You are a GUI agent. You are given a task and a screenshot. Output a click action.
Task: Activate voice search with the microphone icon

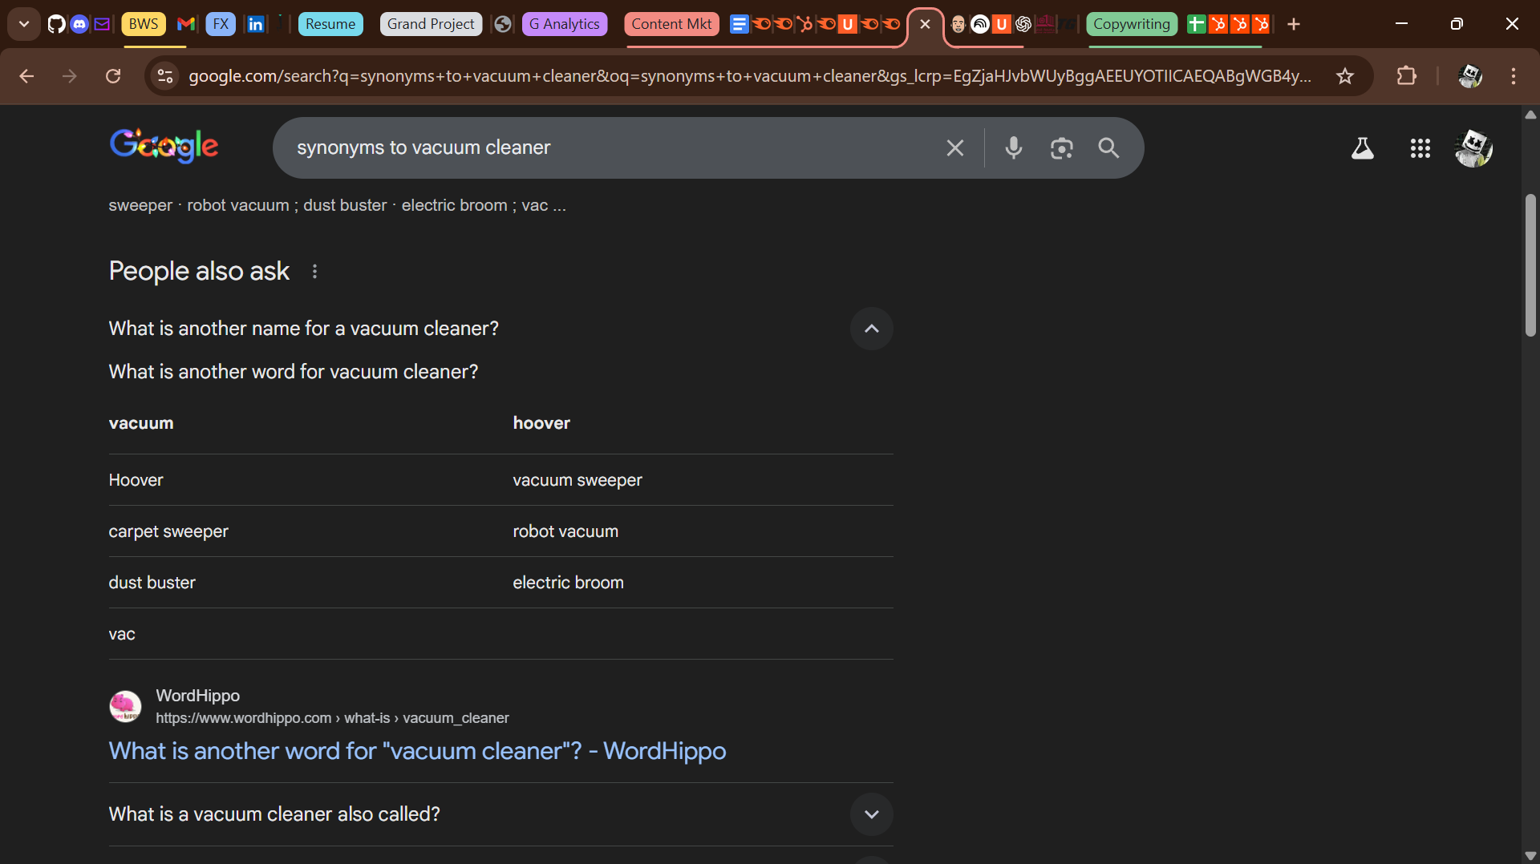pyautogui.click(x=1013, y=147)
